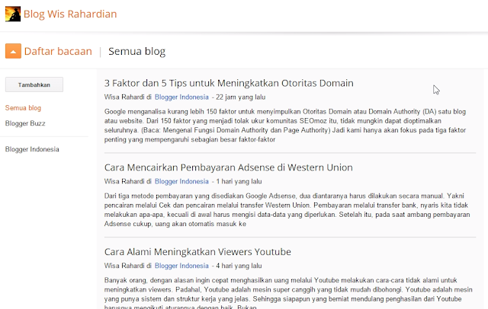Open Blogger Indonesia link under Adsense post
The width and height of the screenshot is (488, 309).
(x=181, y=181)
